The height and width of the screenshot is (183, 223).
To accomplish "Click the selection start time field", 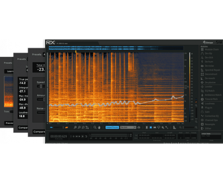I will [x=144, y=135].
